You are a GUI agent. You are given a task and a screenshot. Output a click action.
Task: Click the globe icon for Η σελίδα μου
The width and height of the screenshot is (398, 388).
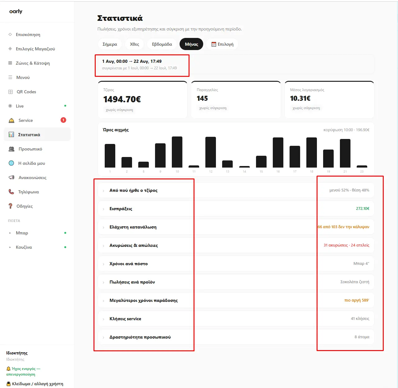(x=11, y=163)
